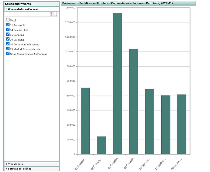Image resolution: width=210 pixels, height=172 pixels.
Task: Check the Total checkbox
Action: 8,20
